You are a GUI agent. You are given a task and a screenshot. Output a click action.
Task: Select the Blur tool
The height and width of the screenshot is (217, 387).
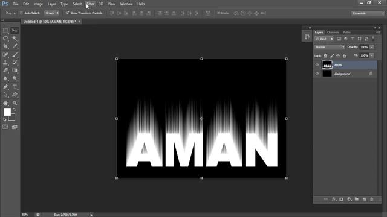(x=5, y=78)
